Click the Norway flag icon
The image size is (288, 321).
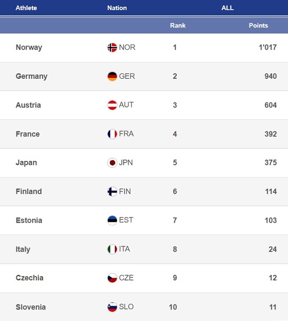click(x=112, y=47)
